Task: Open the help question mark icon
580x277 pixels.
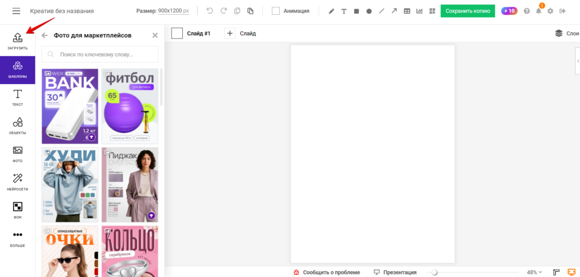Action: (527, 11)
